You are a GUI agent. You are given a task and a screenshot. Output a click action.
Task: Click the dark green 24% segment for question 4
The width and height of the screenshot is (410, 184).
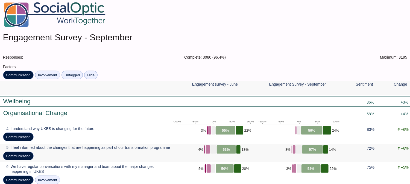point(327,130)
